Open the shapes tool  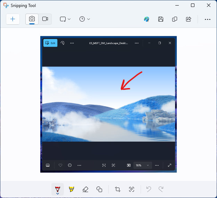click(99, 189)
